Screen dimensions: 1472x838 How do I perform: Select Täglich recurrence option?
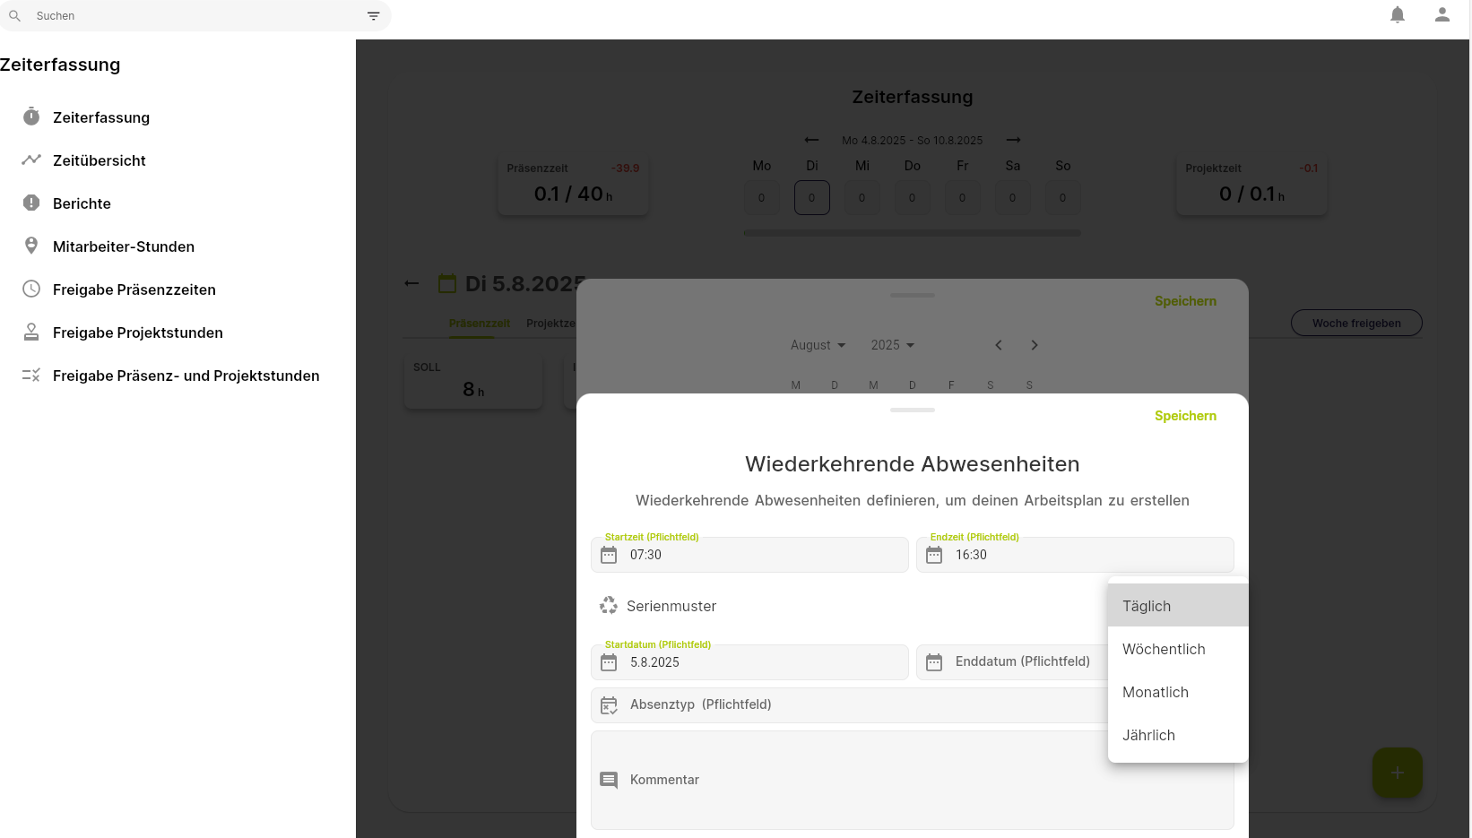coord(1178,606)
